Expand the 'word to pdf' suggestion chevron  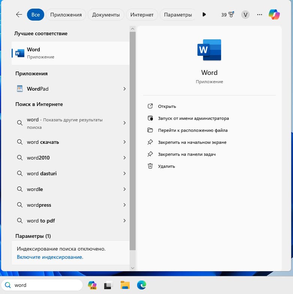click(124, 221)
